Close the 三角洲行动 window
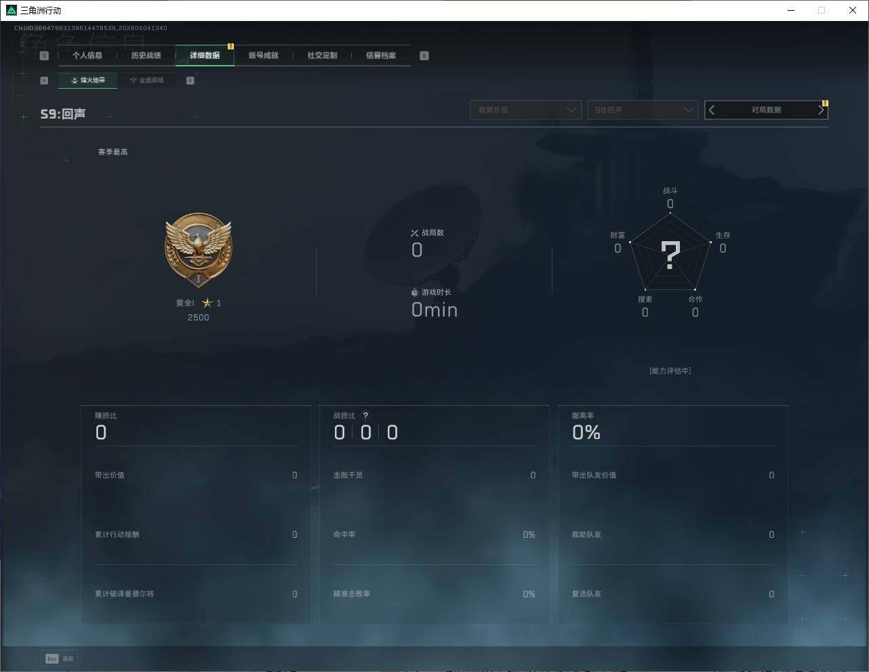Screen dimensions: 869x672 853,10
